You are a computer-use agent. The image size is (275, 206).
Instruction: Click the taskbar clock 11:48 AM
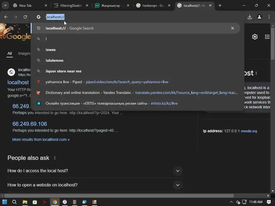click(256, 202)
